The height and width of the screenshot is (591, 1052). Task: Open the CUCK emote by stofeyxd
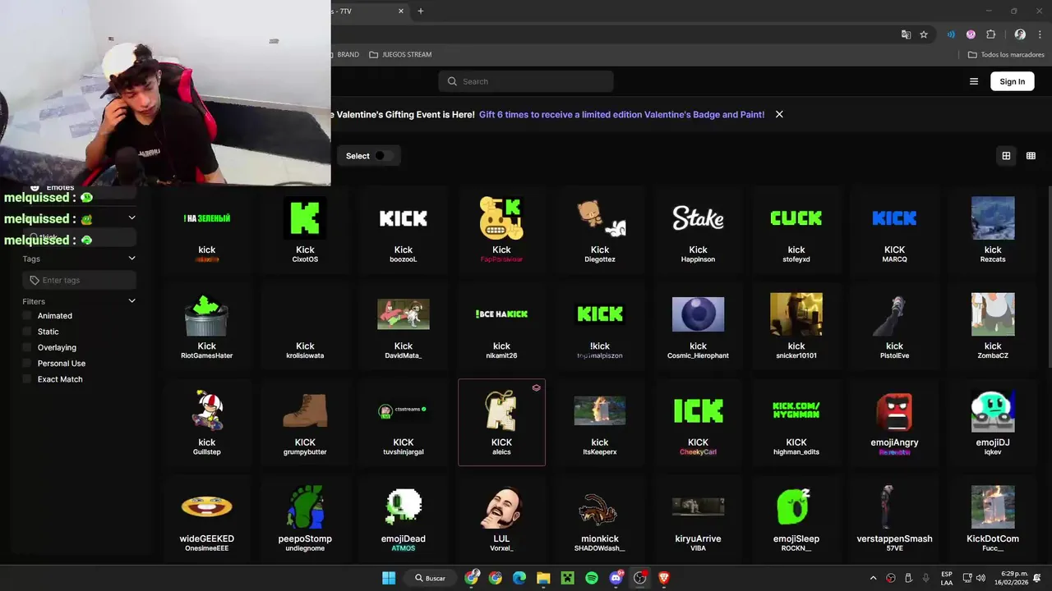(796, 228)
